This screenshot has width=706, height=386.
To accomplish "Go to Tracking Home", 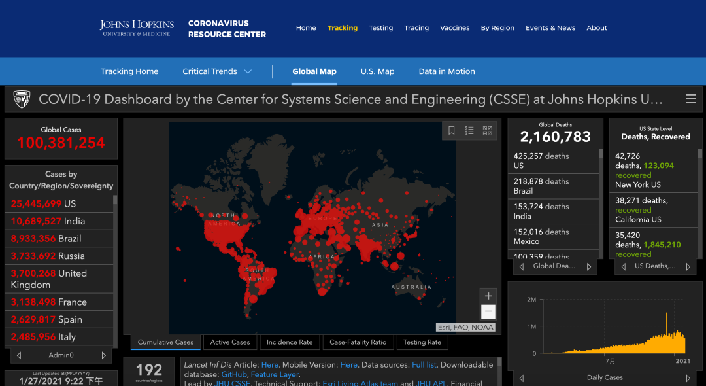I will coord(129,71).
